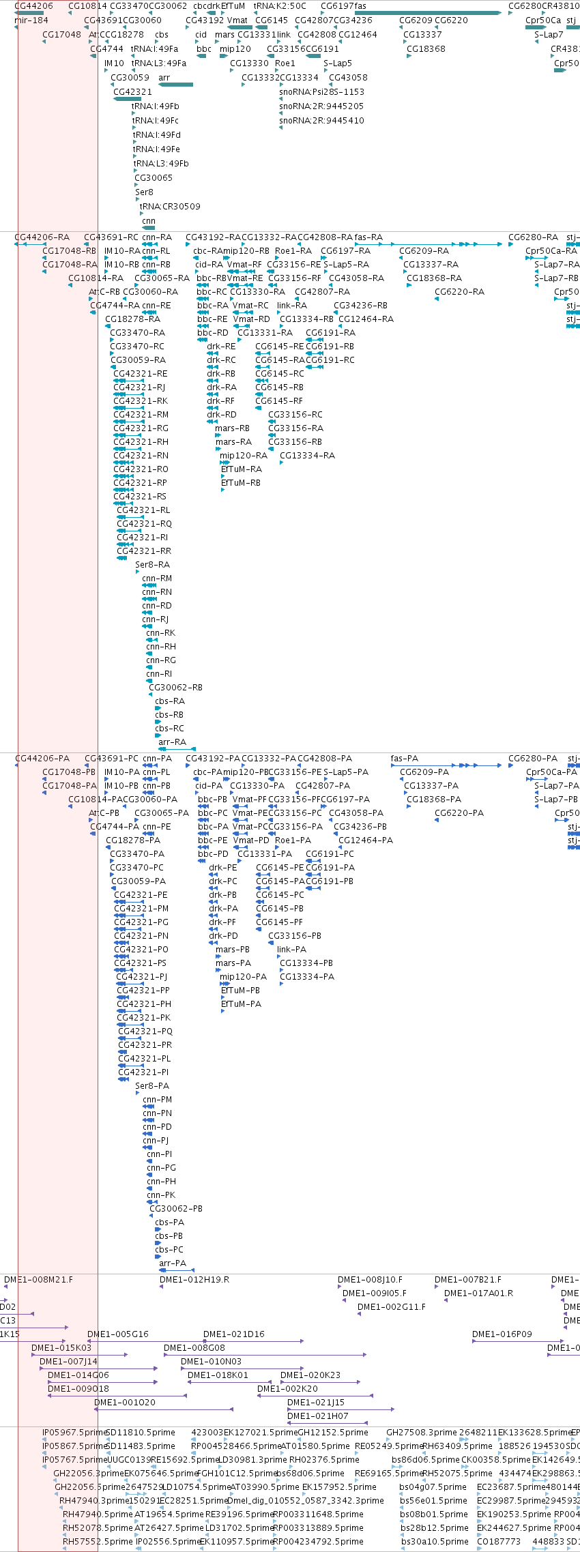Select the fas gene span bar

click(428, 13)
